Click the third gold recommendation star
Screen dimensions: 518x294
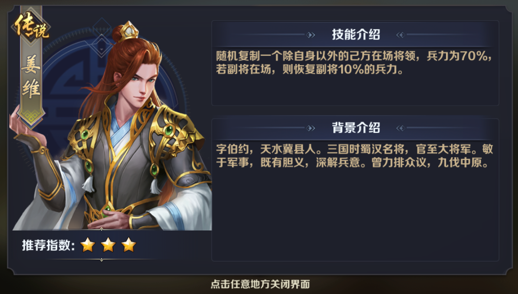[x=129, y=245]
